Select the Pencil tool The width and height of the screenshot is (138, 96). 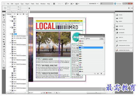pyautogui.click(x=4, y=32)
